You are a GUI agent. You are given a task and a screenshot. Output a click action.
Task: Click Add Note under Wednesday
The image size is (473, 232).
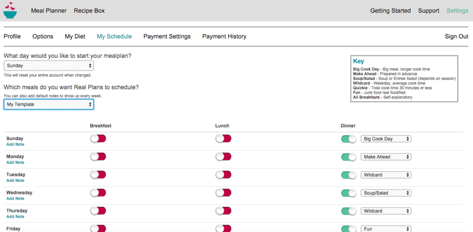point(15,199)
